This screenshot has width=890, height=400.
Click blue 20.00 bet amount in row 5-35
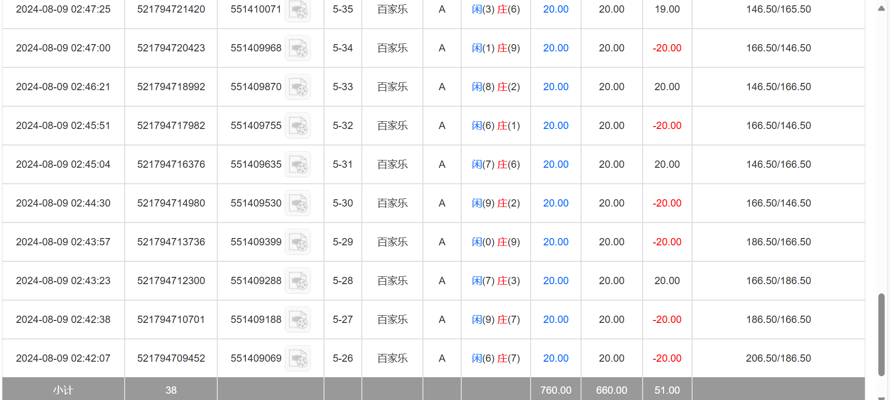coord(555,9)
